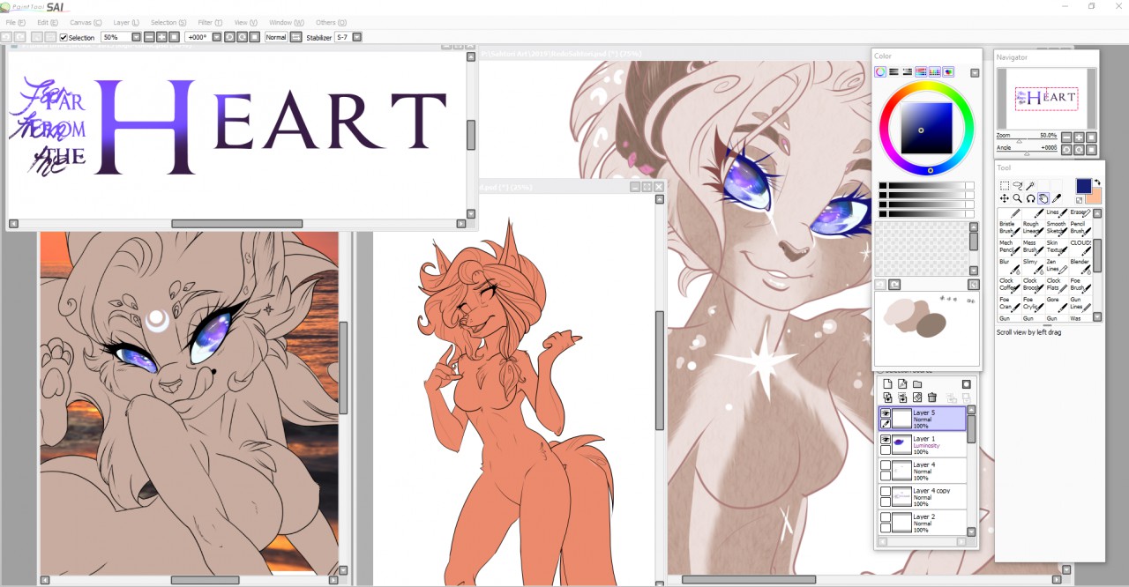The height and width of the screenshot is (587, 1129).
Task: Show Layer 4 via its visibility box
Action: (886, 464)
